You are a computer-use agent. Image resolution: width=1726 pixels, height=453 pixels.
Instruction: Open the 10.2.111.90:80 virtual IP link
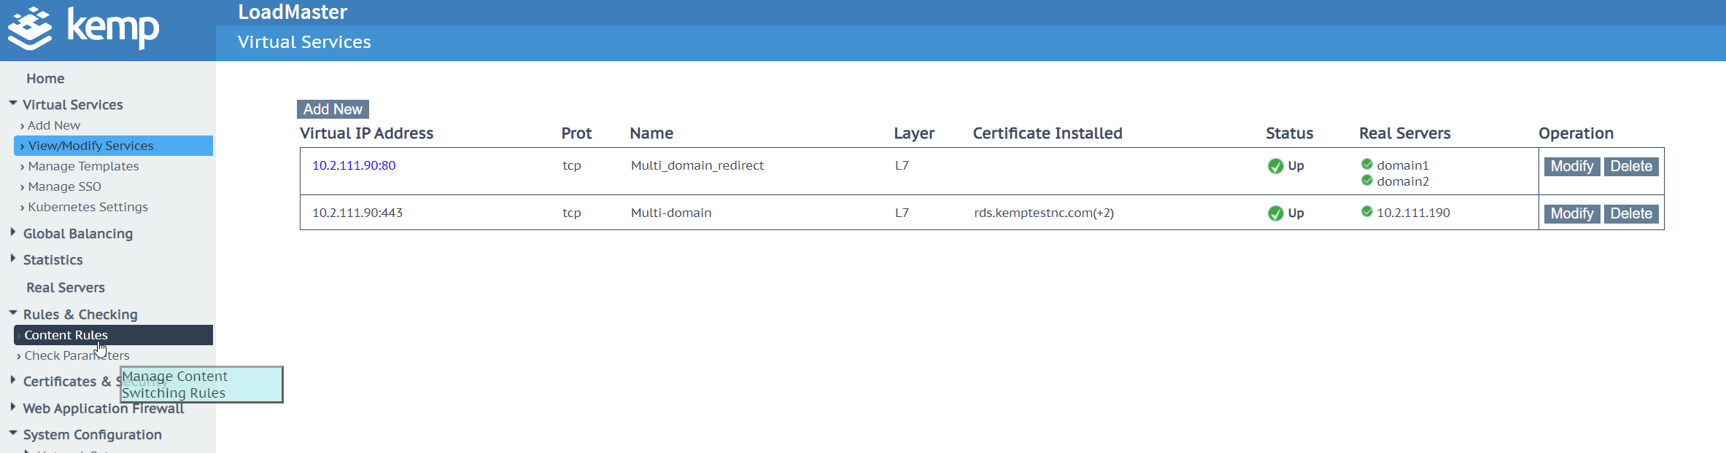click(x=354, y=165)
